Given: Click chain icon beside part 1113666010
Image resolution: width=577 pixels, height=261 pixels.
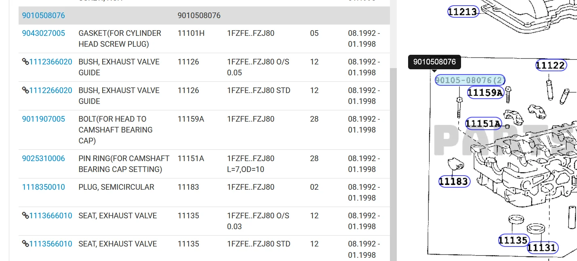Looking at the screenshot, I should click(x=25, y=215).
